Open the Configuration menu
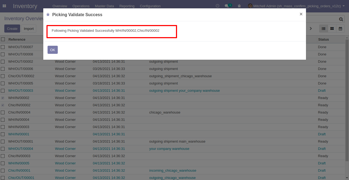 (150, 6)
